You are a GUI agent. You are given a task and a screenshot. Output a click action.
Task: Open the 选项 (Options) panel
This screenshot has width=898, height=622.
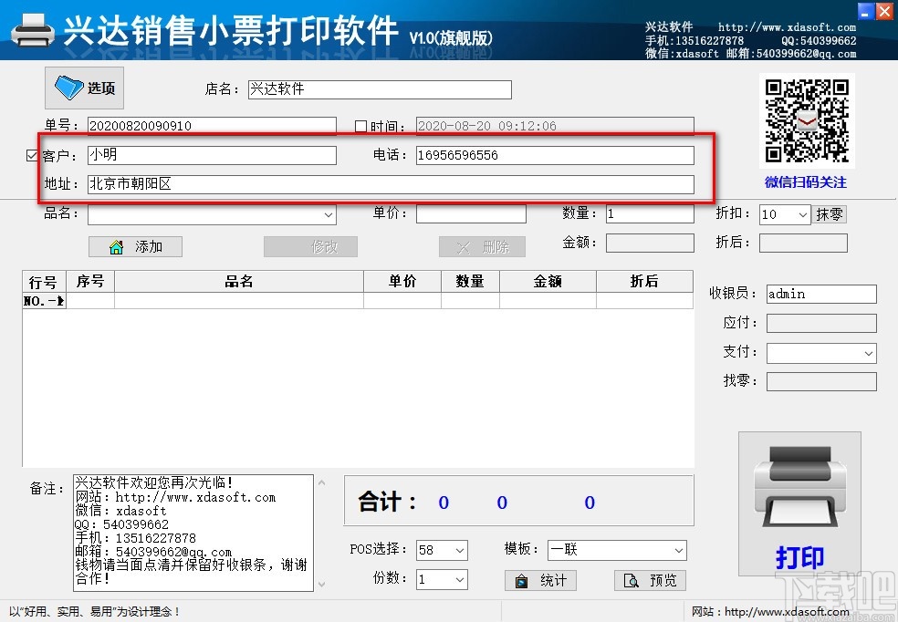pyautogui.click(x=84, y=88)
